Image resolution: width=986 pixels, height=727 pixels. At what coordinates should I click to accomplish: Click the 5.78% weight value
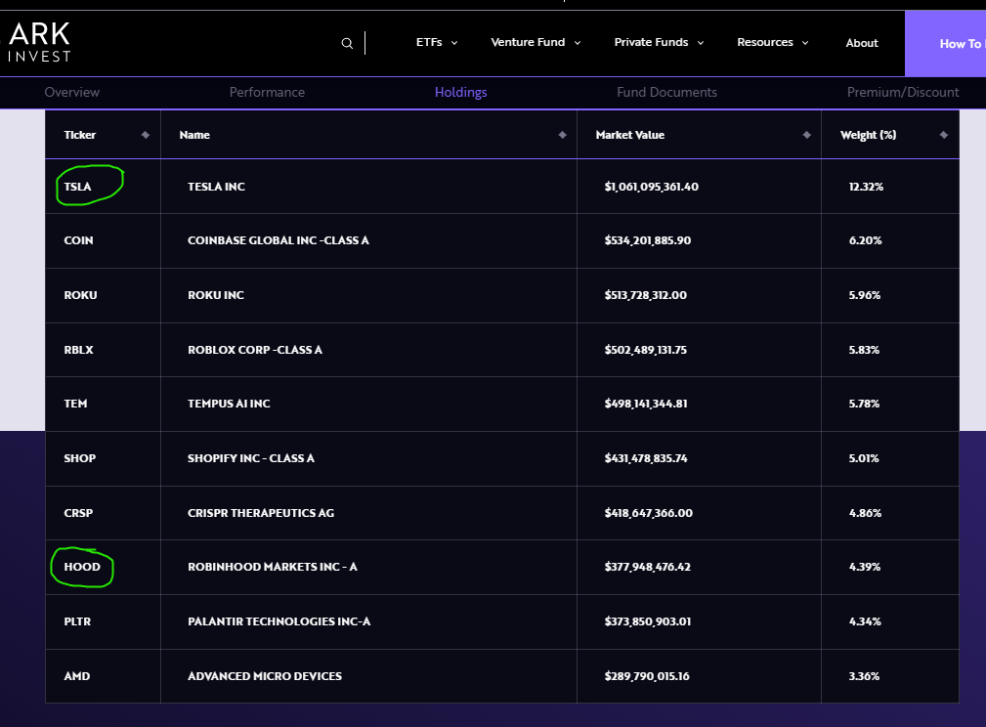[864, 404]
